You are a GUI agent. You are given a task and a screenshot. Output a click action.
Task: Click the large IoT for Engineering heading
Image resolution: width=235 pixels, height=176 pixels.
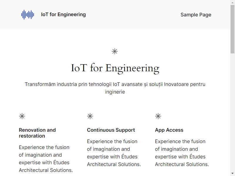115,68
